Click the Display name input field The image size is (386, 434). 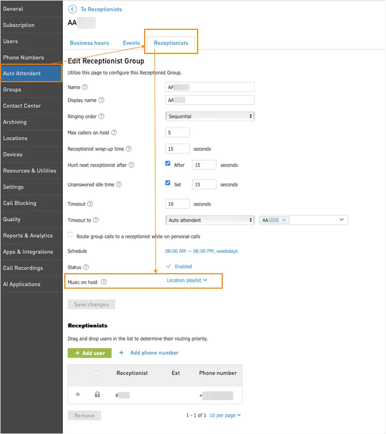coord(209,100)
